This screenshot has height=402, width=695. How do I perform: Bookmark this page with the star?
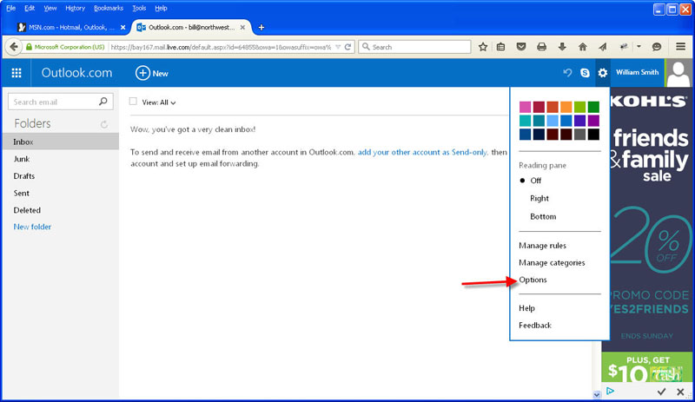pos(483,47)
